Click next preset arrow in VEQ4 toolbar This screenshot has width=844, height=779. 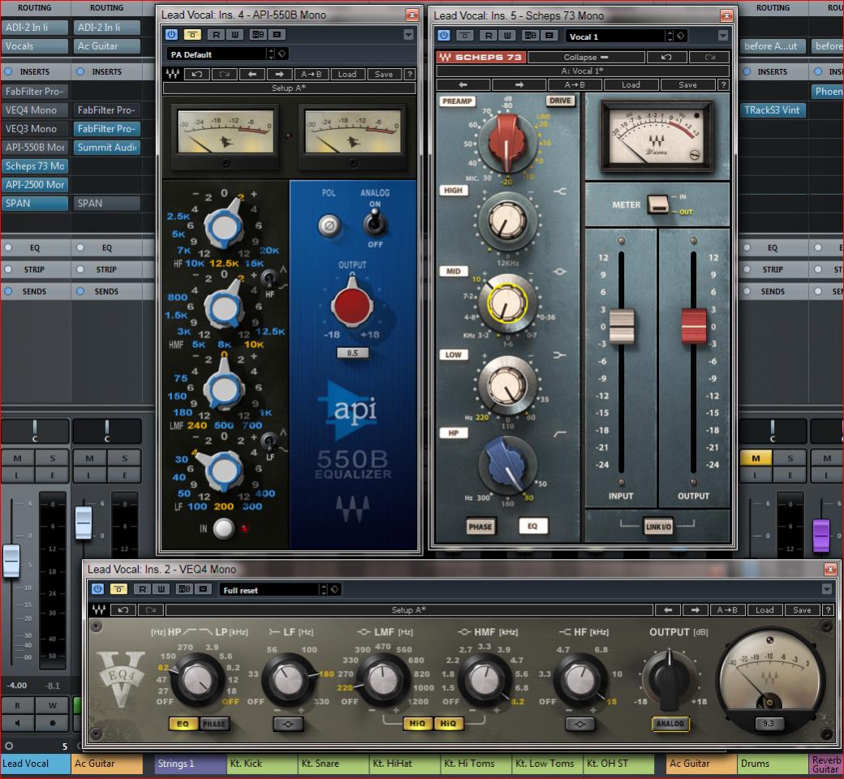pos(695,610)
